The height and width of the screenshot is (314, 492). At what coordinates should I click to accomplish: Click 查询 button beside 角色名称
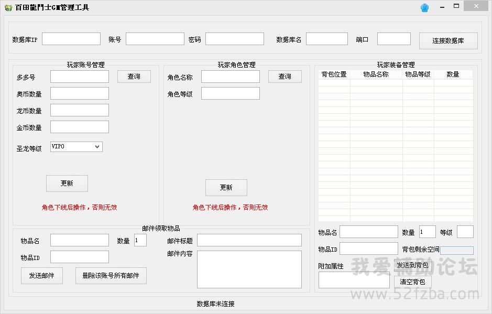285,77
